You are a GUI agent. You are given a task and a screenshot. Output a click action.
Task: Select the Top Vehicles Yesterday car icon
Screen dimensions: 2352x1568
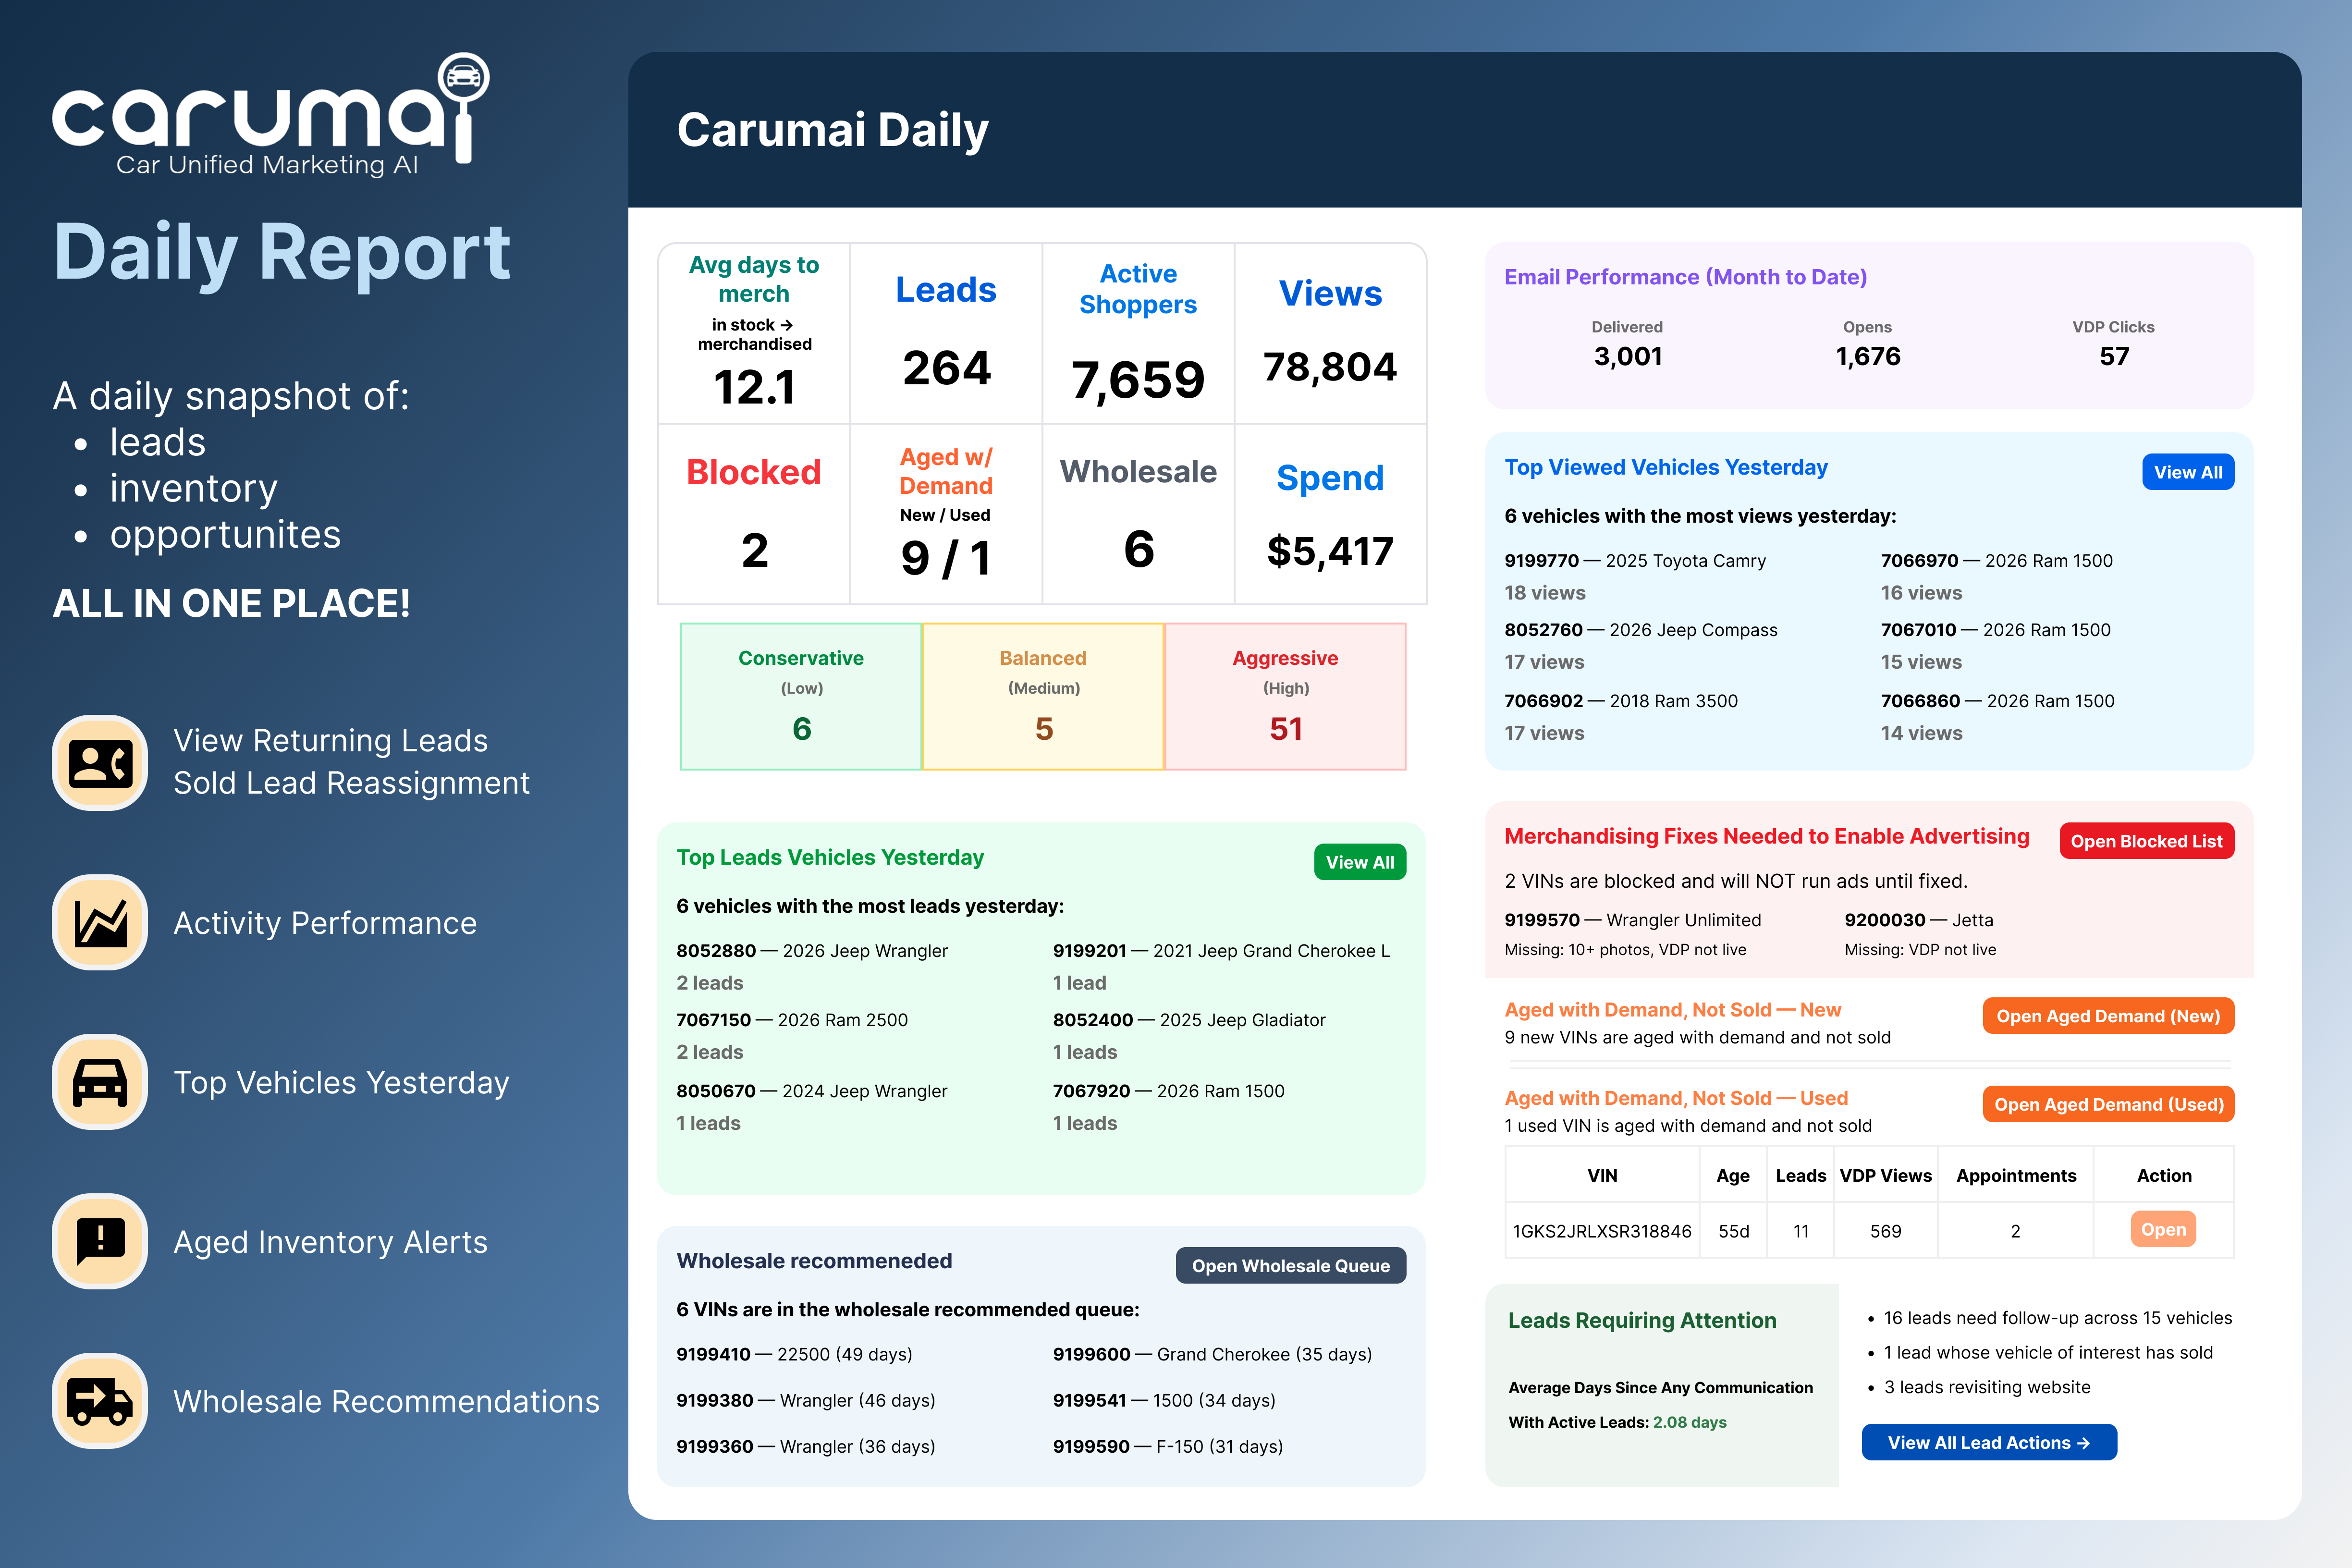[99, 1082]
